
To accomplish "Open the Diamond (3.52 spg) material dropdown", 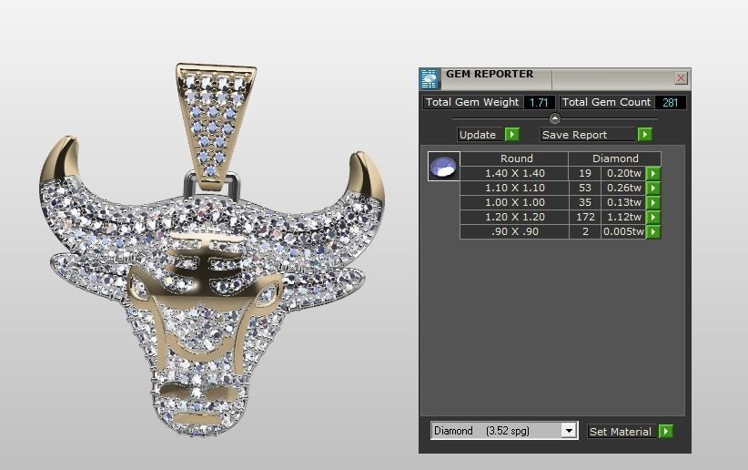I will (569, 431).
